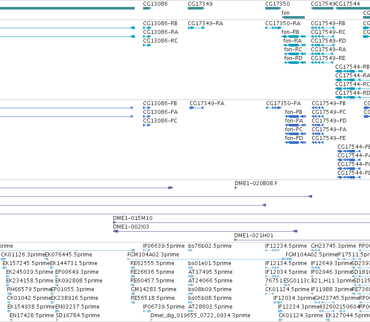Open EST GH23745.3prime
Image resolution: width=370 pixels, height=322 pixels.
point(333,246)
